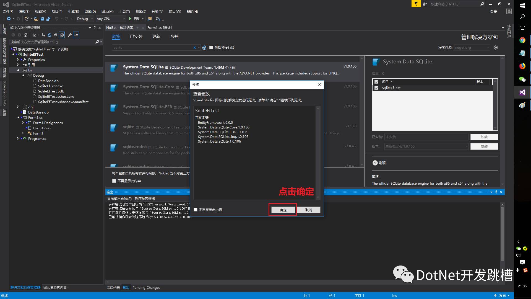Expand the 选项 section
The image size is (531, 299).
375,163
